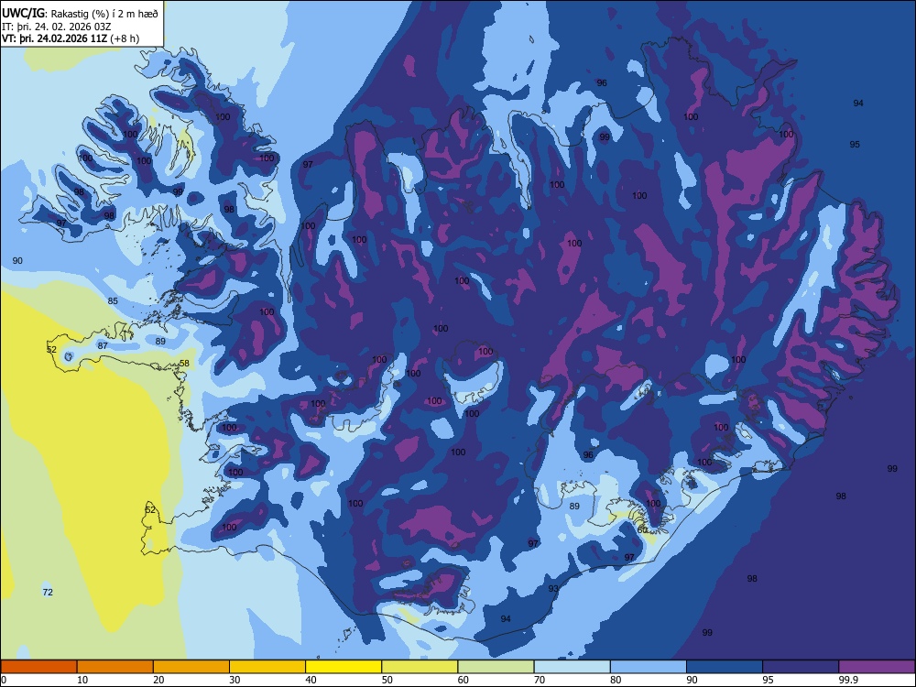Pick the bright yellow 40–50 legend swatch
916x687 pixels.
click(x=343, y=667)
